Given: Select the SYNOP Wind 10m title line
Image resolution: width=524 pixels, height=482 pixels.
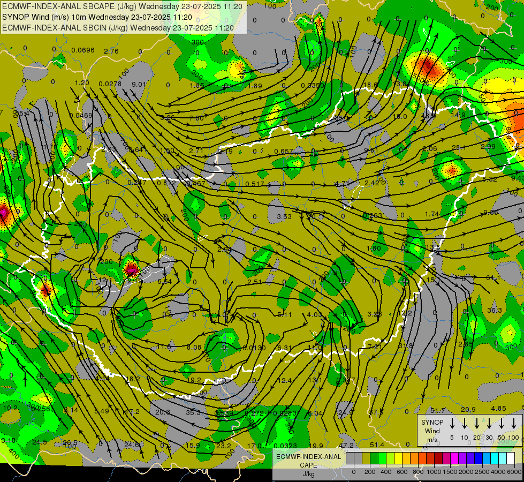Looking at the screenshot, I should pos(97,17).
